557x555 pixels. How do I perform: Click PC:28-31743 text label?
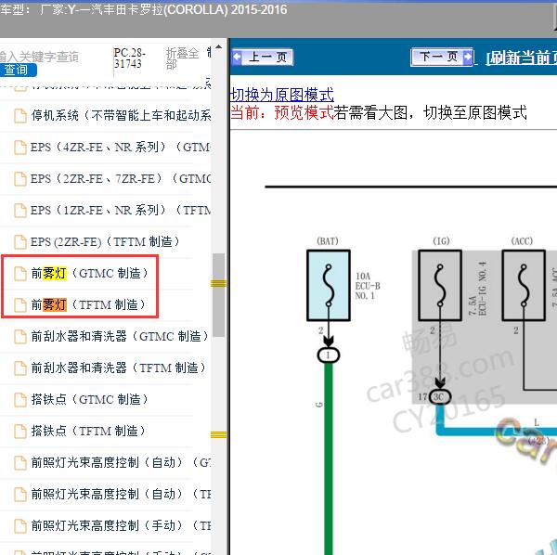(129, 58)
